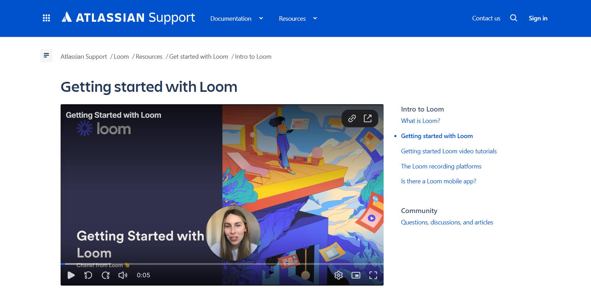Toggle the page sidebar navigation icon
Viewport: 591px width, 289px height.
[x=46, y=56]
